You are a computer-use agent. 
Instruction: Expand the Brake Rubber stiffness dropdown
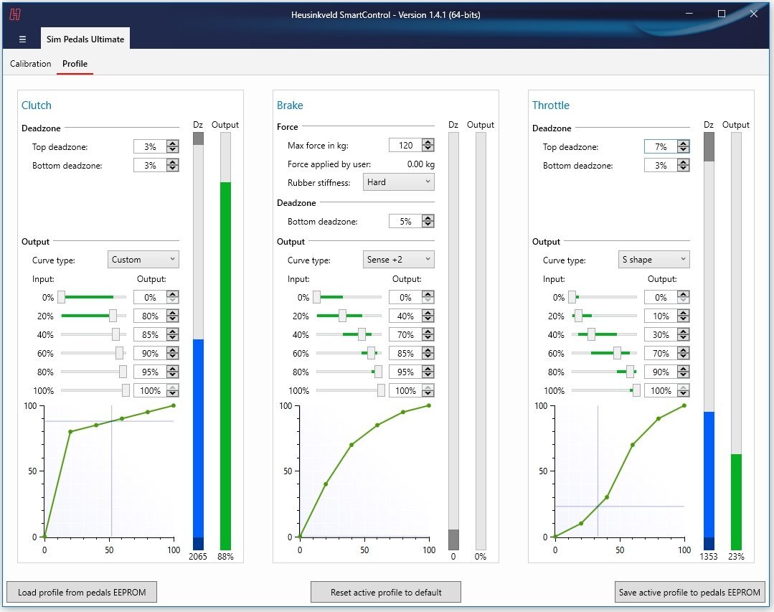coord(399,182)
